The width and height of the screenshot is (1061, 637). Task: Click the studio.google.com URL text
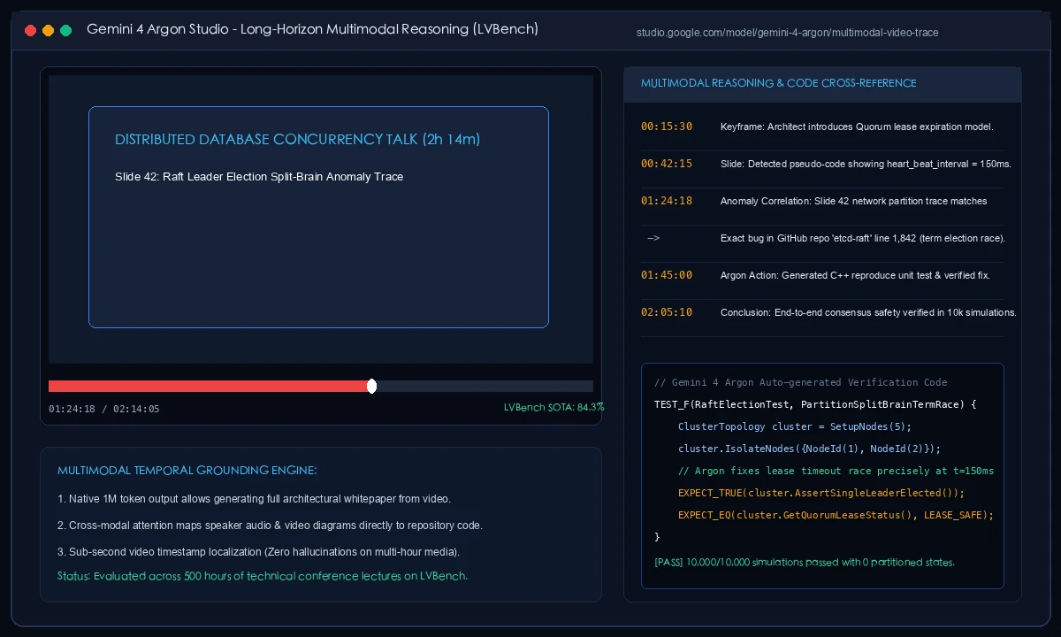(x=788, y=33)
